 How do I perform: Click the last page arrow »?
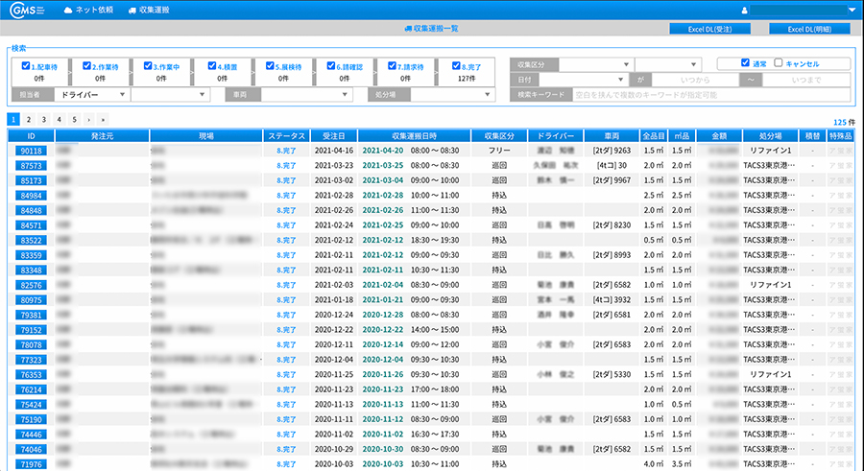point(103,119)
